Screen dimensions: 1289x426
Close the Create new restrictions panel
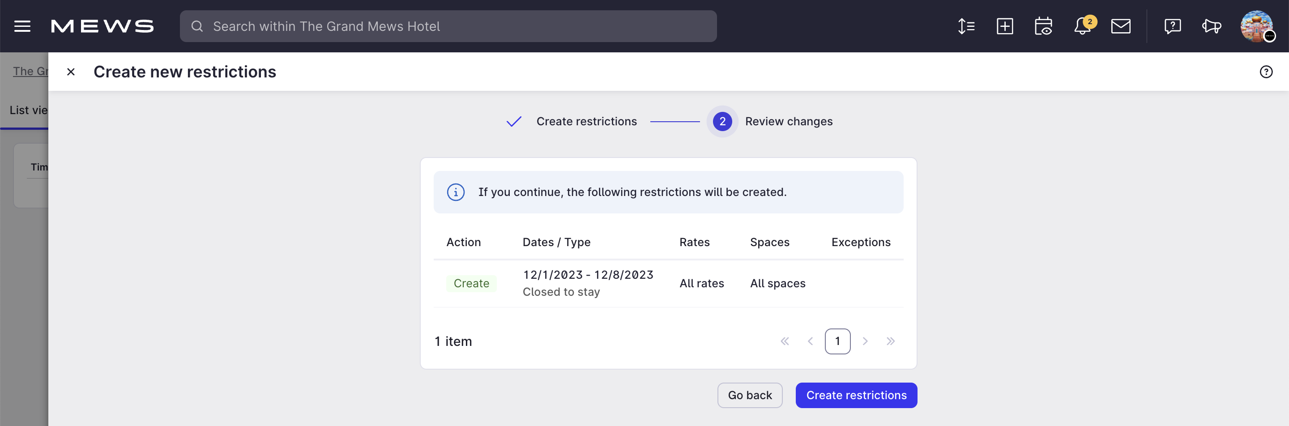coord(71,72)
